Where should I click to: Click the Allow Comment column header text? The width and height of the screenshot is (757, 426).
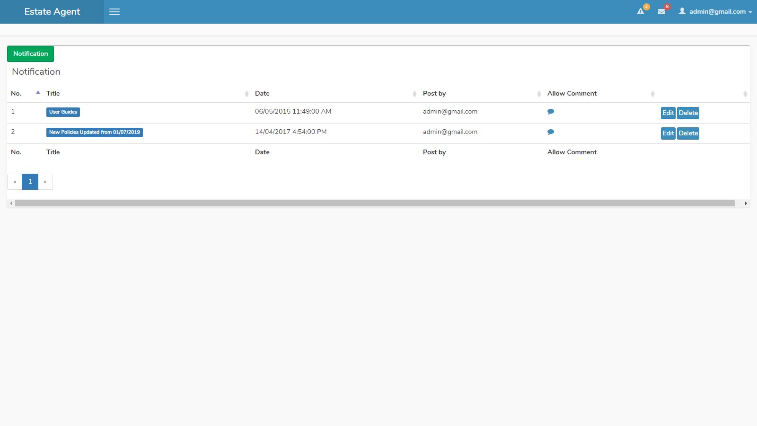point(572,94)
